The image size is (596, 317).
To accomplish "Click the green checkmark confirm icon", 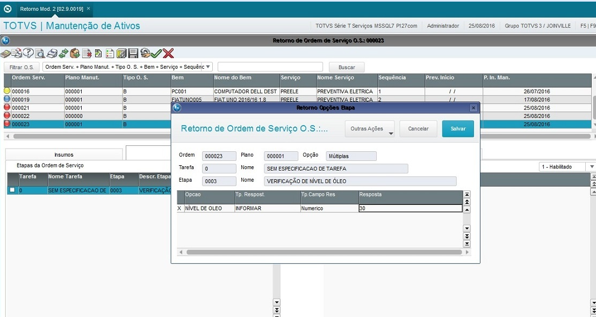I will coord(156,54).
